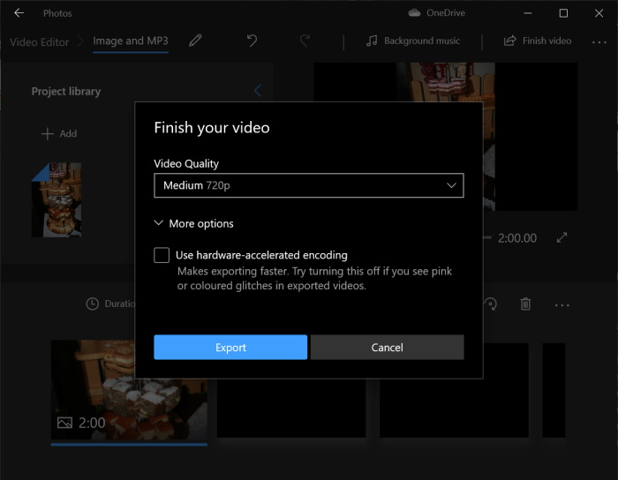This screenshot has width=618, height=480.
Task: Enable hardware-accelerated encoding checkbox
Action: (162, 255)
